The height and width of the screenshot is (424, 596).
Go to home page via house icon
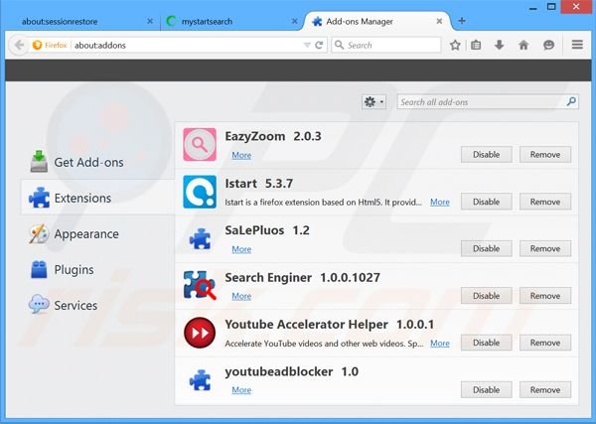point(523,46)
